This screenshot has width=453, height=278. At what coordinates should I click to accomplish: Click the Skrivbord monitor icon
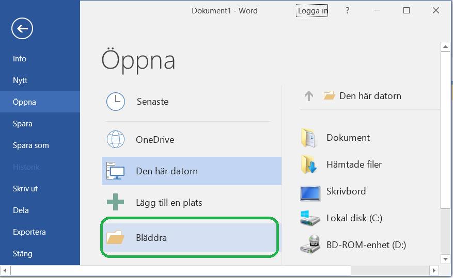tap(310, 193)
